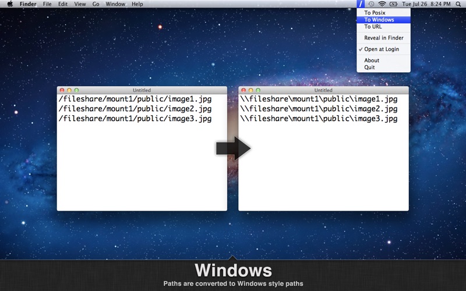Screen dimensions: 466x291
Task: Click the Windows path text for image2.jpg
Action: [x=319, y=109]
